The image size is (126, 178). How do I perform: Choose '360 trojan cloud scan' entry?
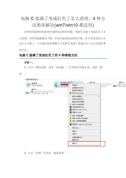pyautogui.click(x=84, y=118)
